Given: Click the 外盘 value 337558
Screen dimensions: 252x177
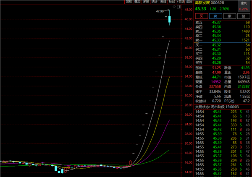Looking at the screenshot, I should [215, 86].
